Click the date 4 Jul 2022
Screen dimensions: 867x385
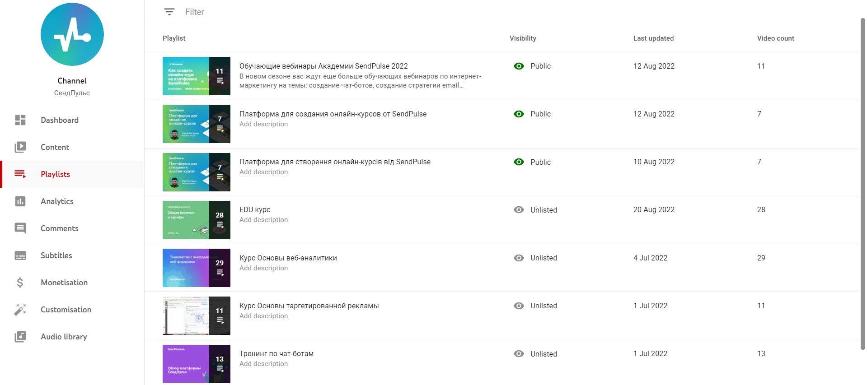click(650, 258)
